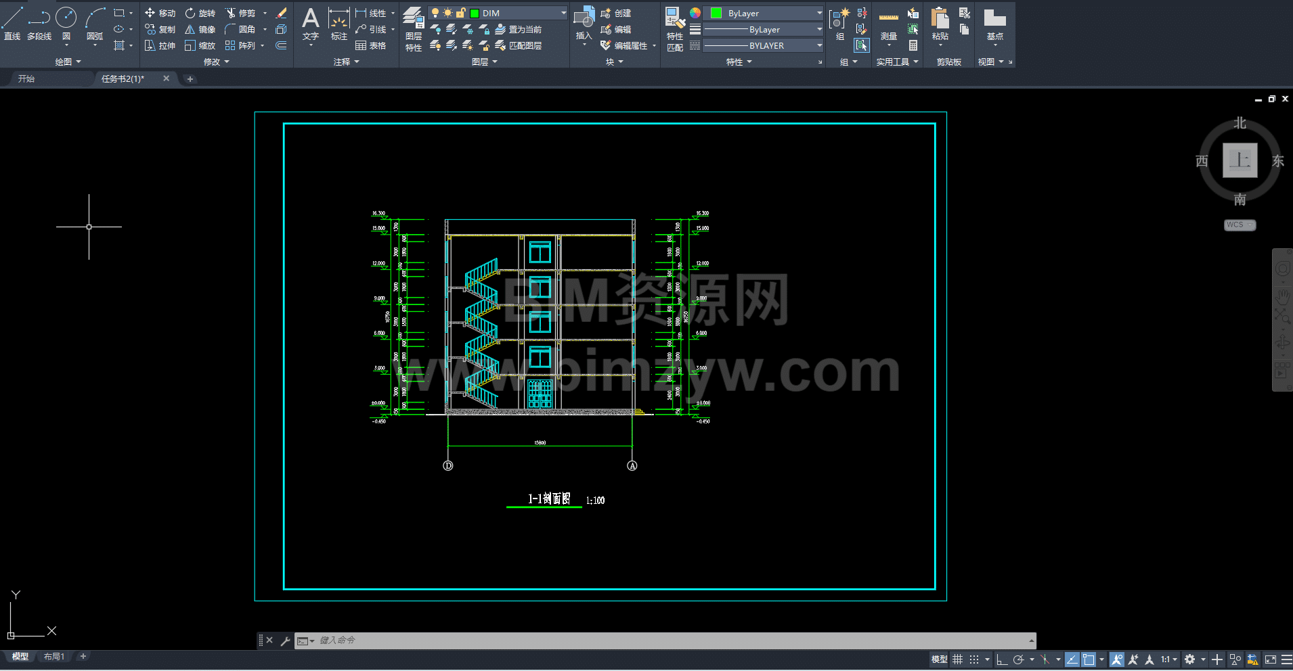The height and width of the screenshot is (671, 1293).
Task: Click the green object color swatch
Action: pyautogui.click(x=716, y=13)
